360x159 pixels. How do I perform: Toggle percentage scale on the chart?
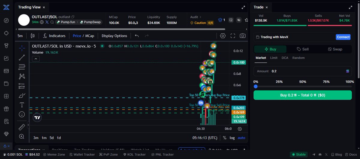tap(225, 138)
